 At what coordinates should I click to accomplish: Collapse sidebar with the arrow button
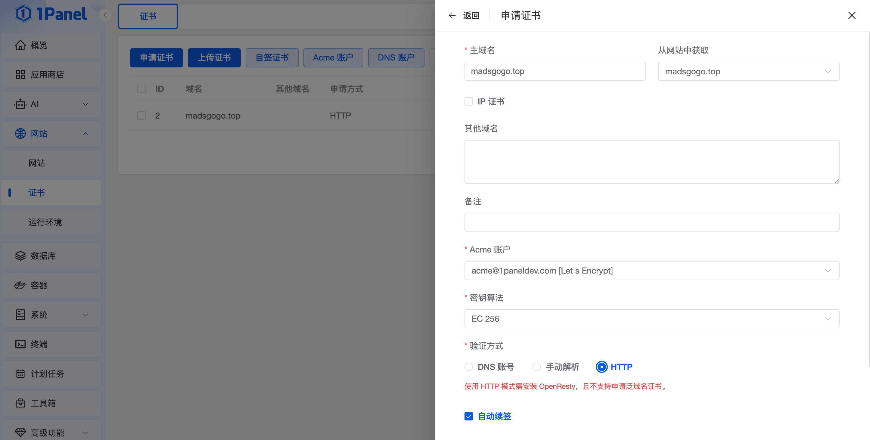coord(105,15)
